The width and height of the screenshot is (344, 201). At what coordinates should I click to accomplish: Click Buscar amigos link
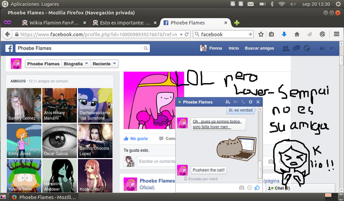tap(259, 48)
